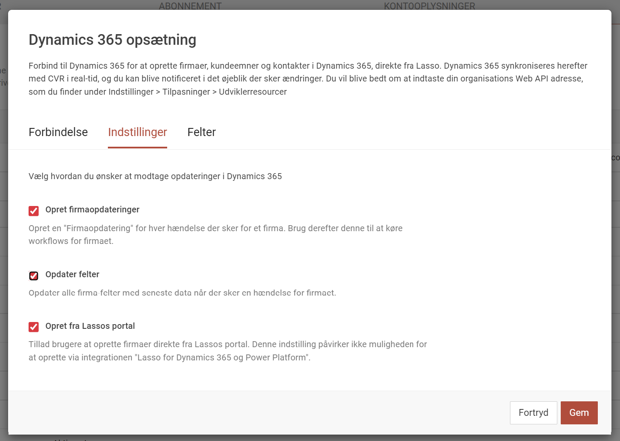Click the 'Tilpasninger > Udviklerresourcer' path text
Screen dimensions: 620x441
click(x=224, y=92)
